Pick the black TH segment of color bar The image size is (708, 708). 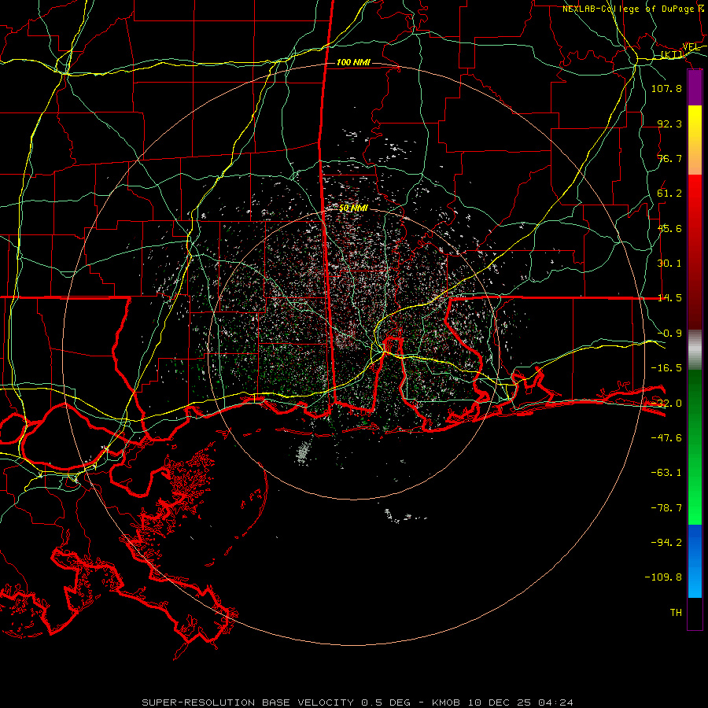pos(695,613)
